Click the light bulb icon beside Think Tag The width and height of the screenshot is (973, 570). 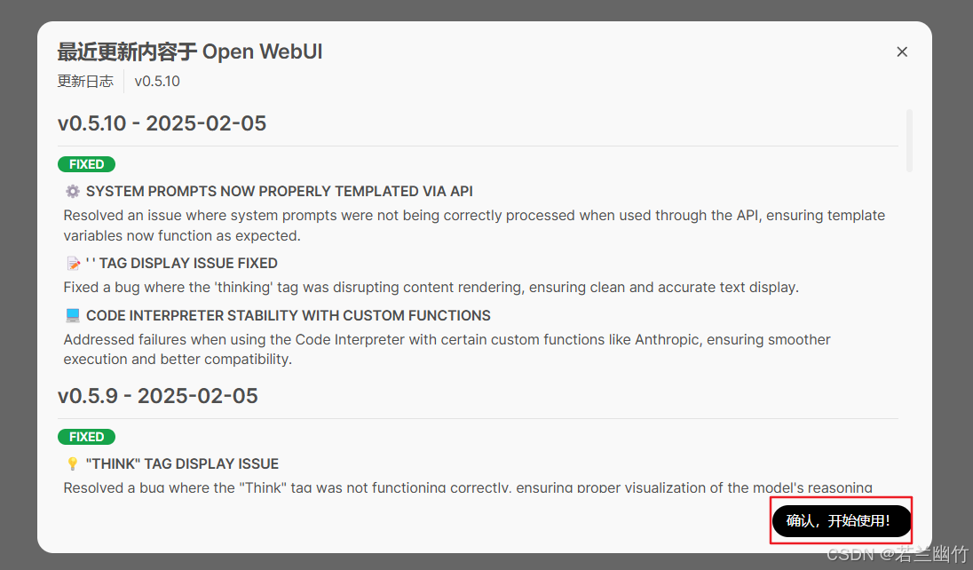[x=73, y=463]
